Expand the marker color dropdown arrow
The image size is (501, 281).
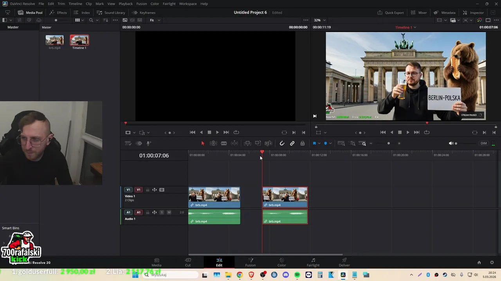click(x=330, y=143)
